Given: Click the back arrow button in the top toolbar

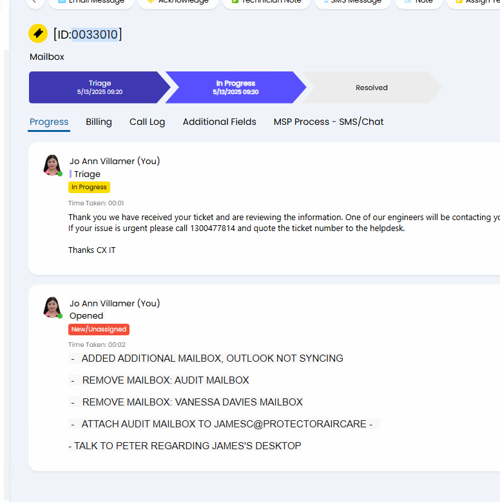Looking at the screenshot, I should 35,3.
